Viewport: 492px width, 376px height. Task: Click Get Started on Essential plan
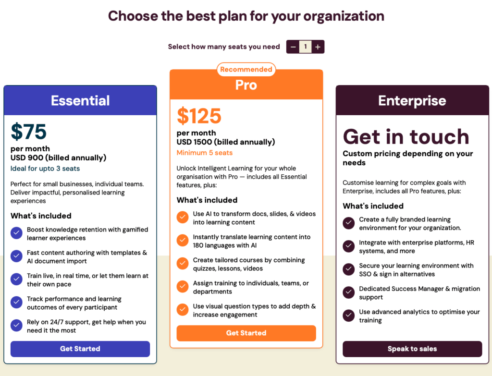tap(80, 349)
